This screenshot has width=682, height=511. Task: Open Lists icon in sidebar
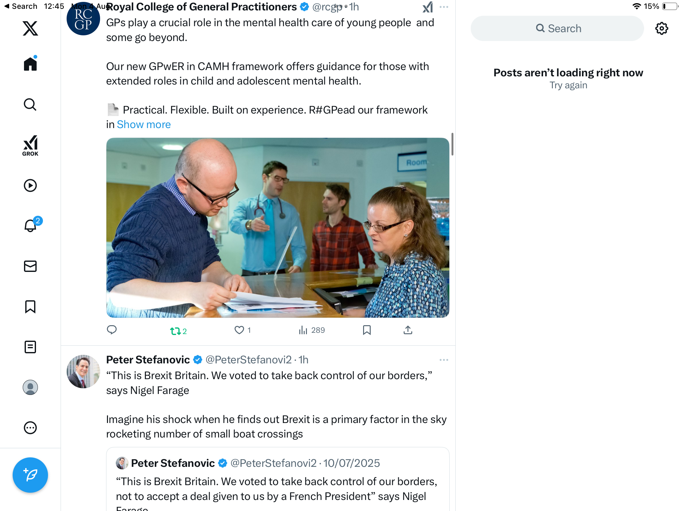click(x=30, y=347)
